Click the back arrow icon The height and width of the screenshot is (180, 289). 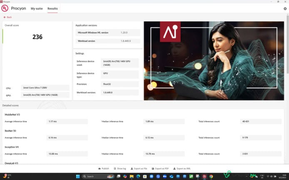(x=5, y=17)
